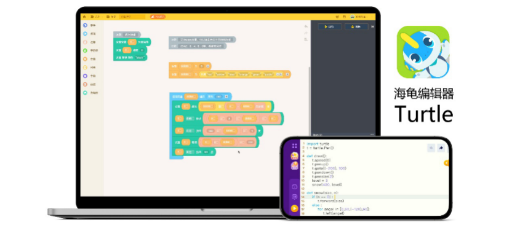Select the light blue block category icon
512x225 pixels.
coord(85,34)
